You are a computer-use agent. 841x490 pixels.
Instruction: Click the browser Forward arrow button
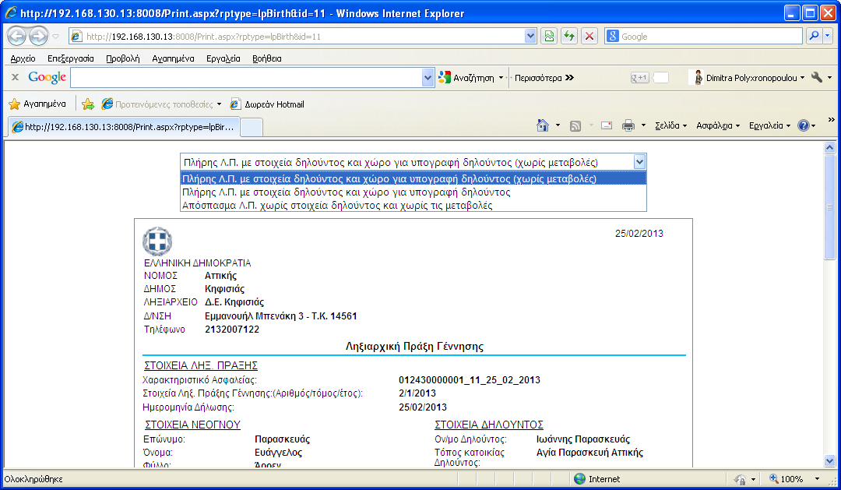click(x=39, y=37)
